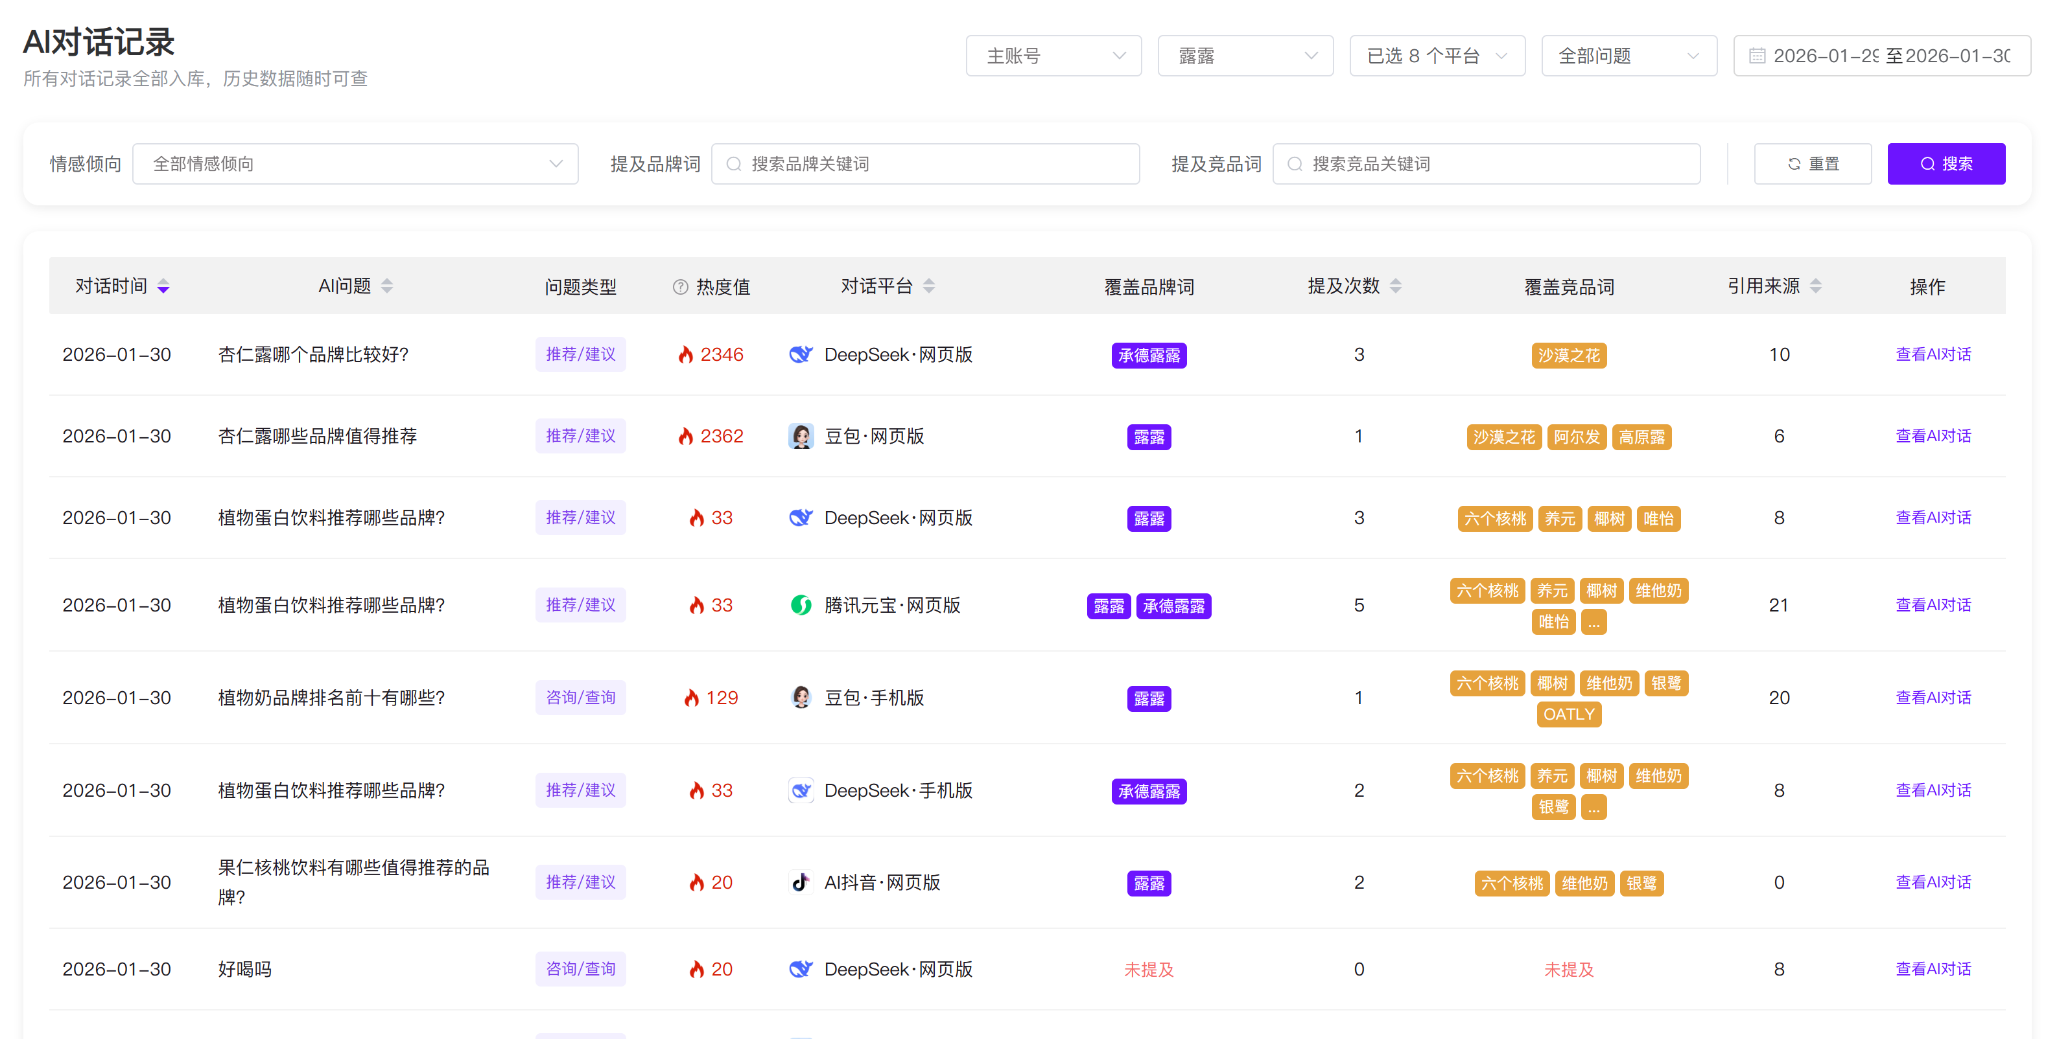Sort by 引用来源 column arrows
Viewport: 2046px width, 1039px height.
click(1816, 286)
